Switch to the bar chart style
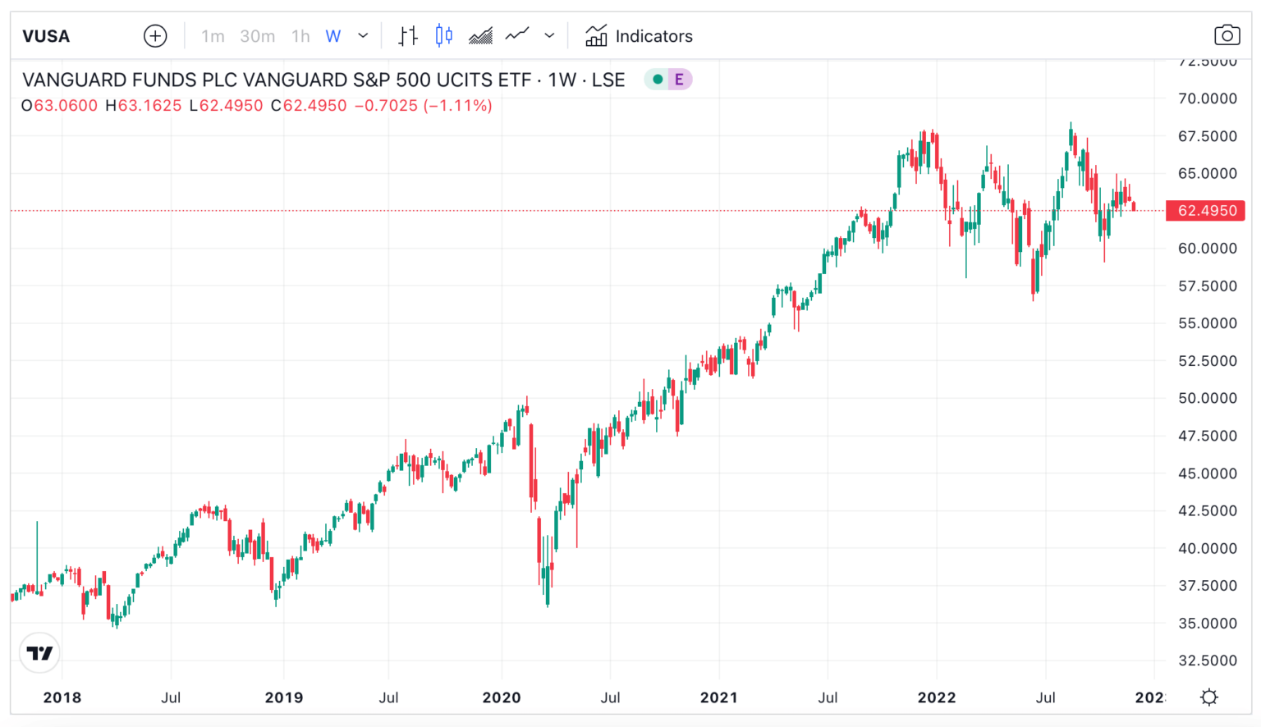Screen dimensions: 1261x727 coord(407,35)
